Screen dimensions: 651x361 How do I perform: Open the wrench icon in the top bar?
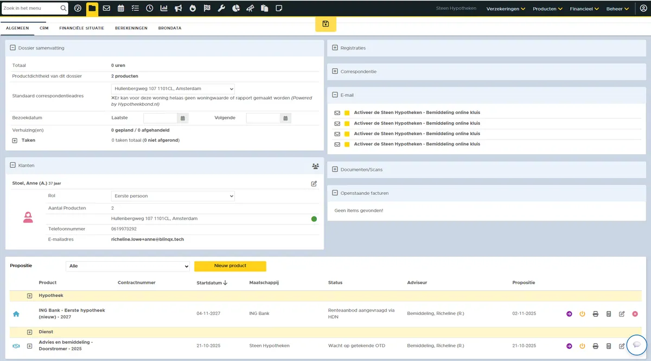tap(221, 9)
